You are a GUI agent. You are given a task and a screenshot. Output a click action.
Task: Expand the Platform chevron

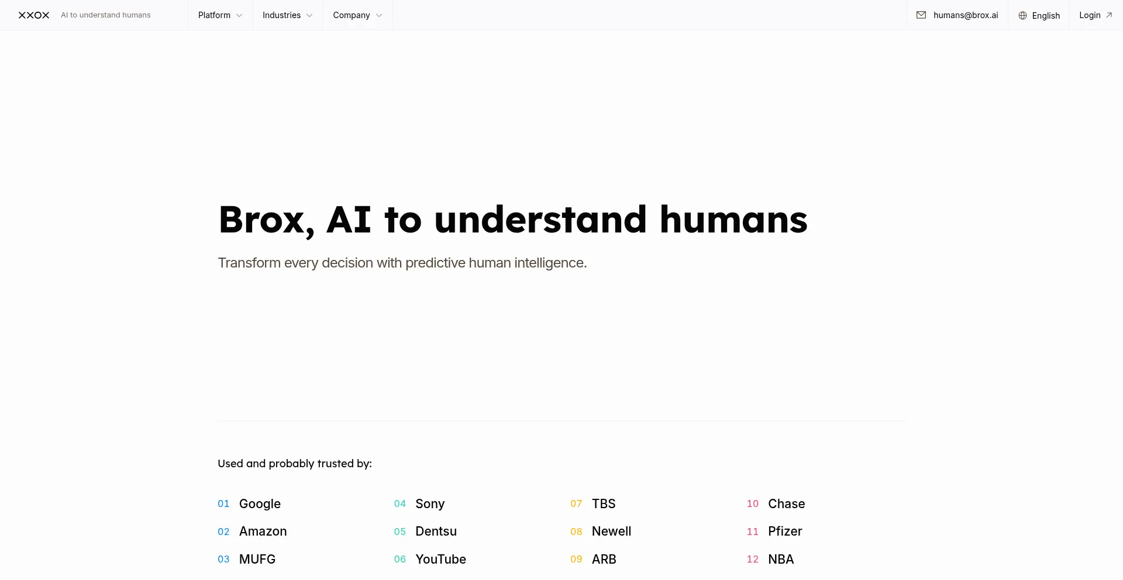239,16
